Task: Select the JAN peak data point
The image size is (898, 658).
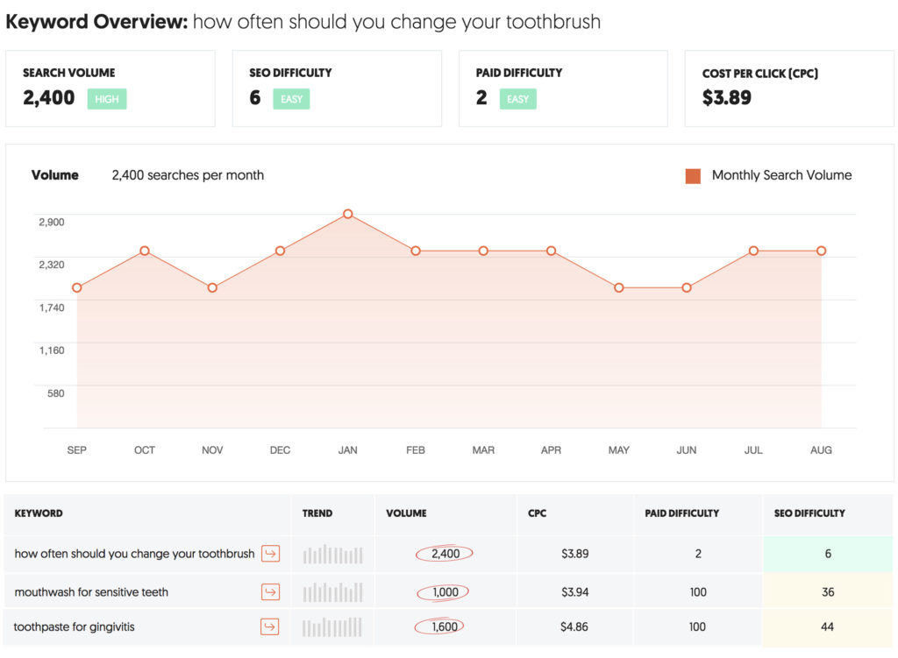Action: pyautogui.click(x=348, y=214)
